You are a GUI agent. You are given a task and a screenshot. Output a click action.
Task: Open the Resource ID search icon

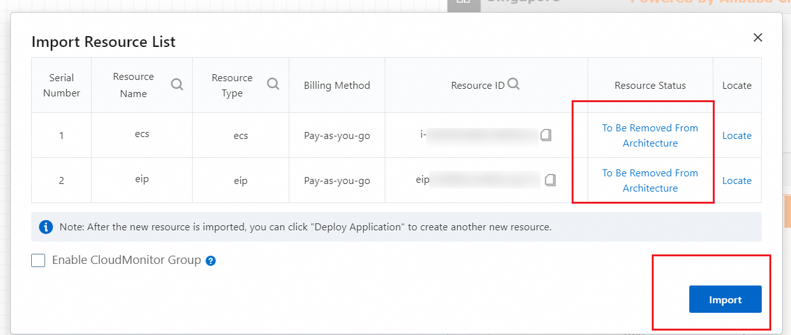pos(514,84)
